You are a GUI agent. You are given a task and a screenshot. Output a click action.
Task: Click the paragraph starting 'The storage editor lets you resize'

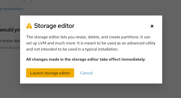[91, 43]
